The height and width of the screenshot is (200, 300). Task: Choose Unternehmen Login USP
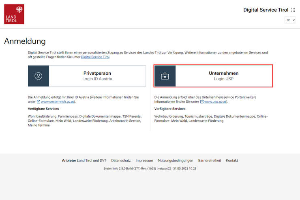click(223, 76)
